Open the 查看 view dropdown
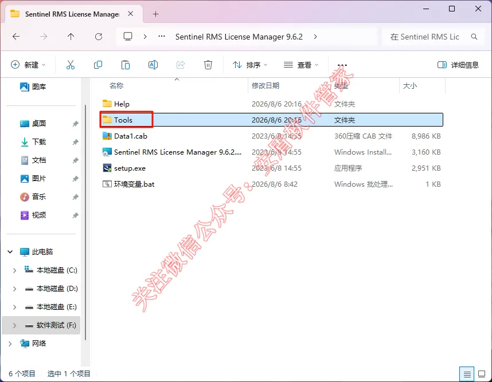Viewport: 492px width, 382px height. pyautogui.click(x=301, y=65)
